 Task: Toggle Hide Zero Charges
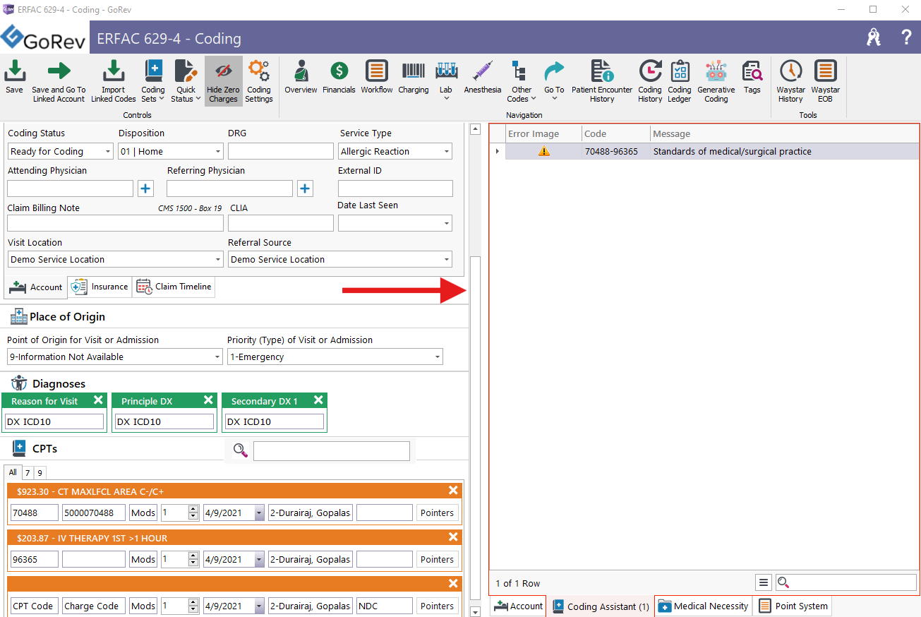(223, 81)
